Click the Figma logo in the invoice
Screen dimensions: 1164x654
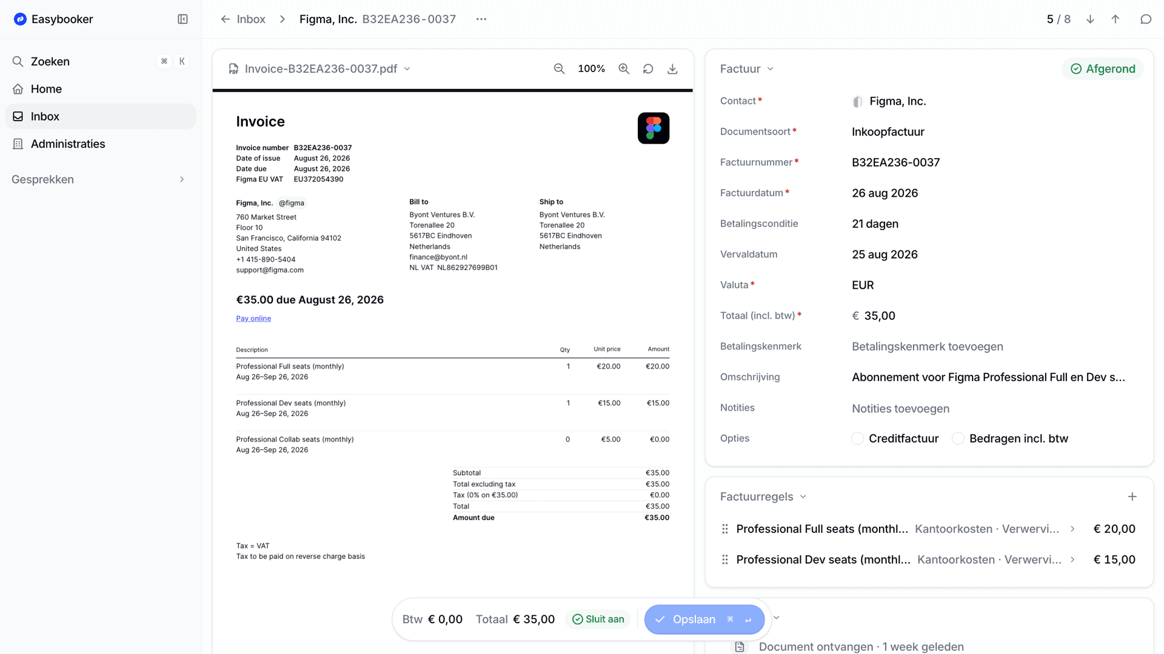pyautogui.click(x=654, y=128)
